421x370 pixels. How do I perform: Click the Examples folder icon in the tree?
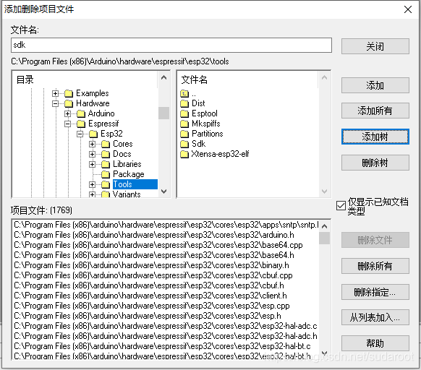(69, 93)
